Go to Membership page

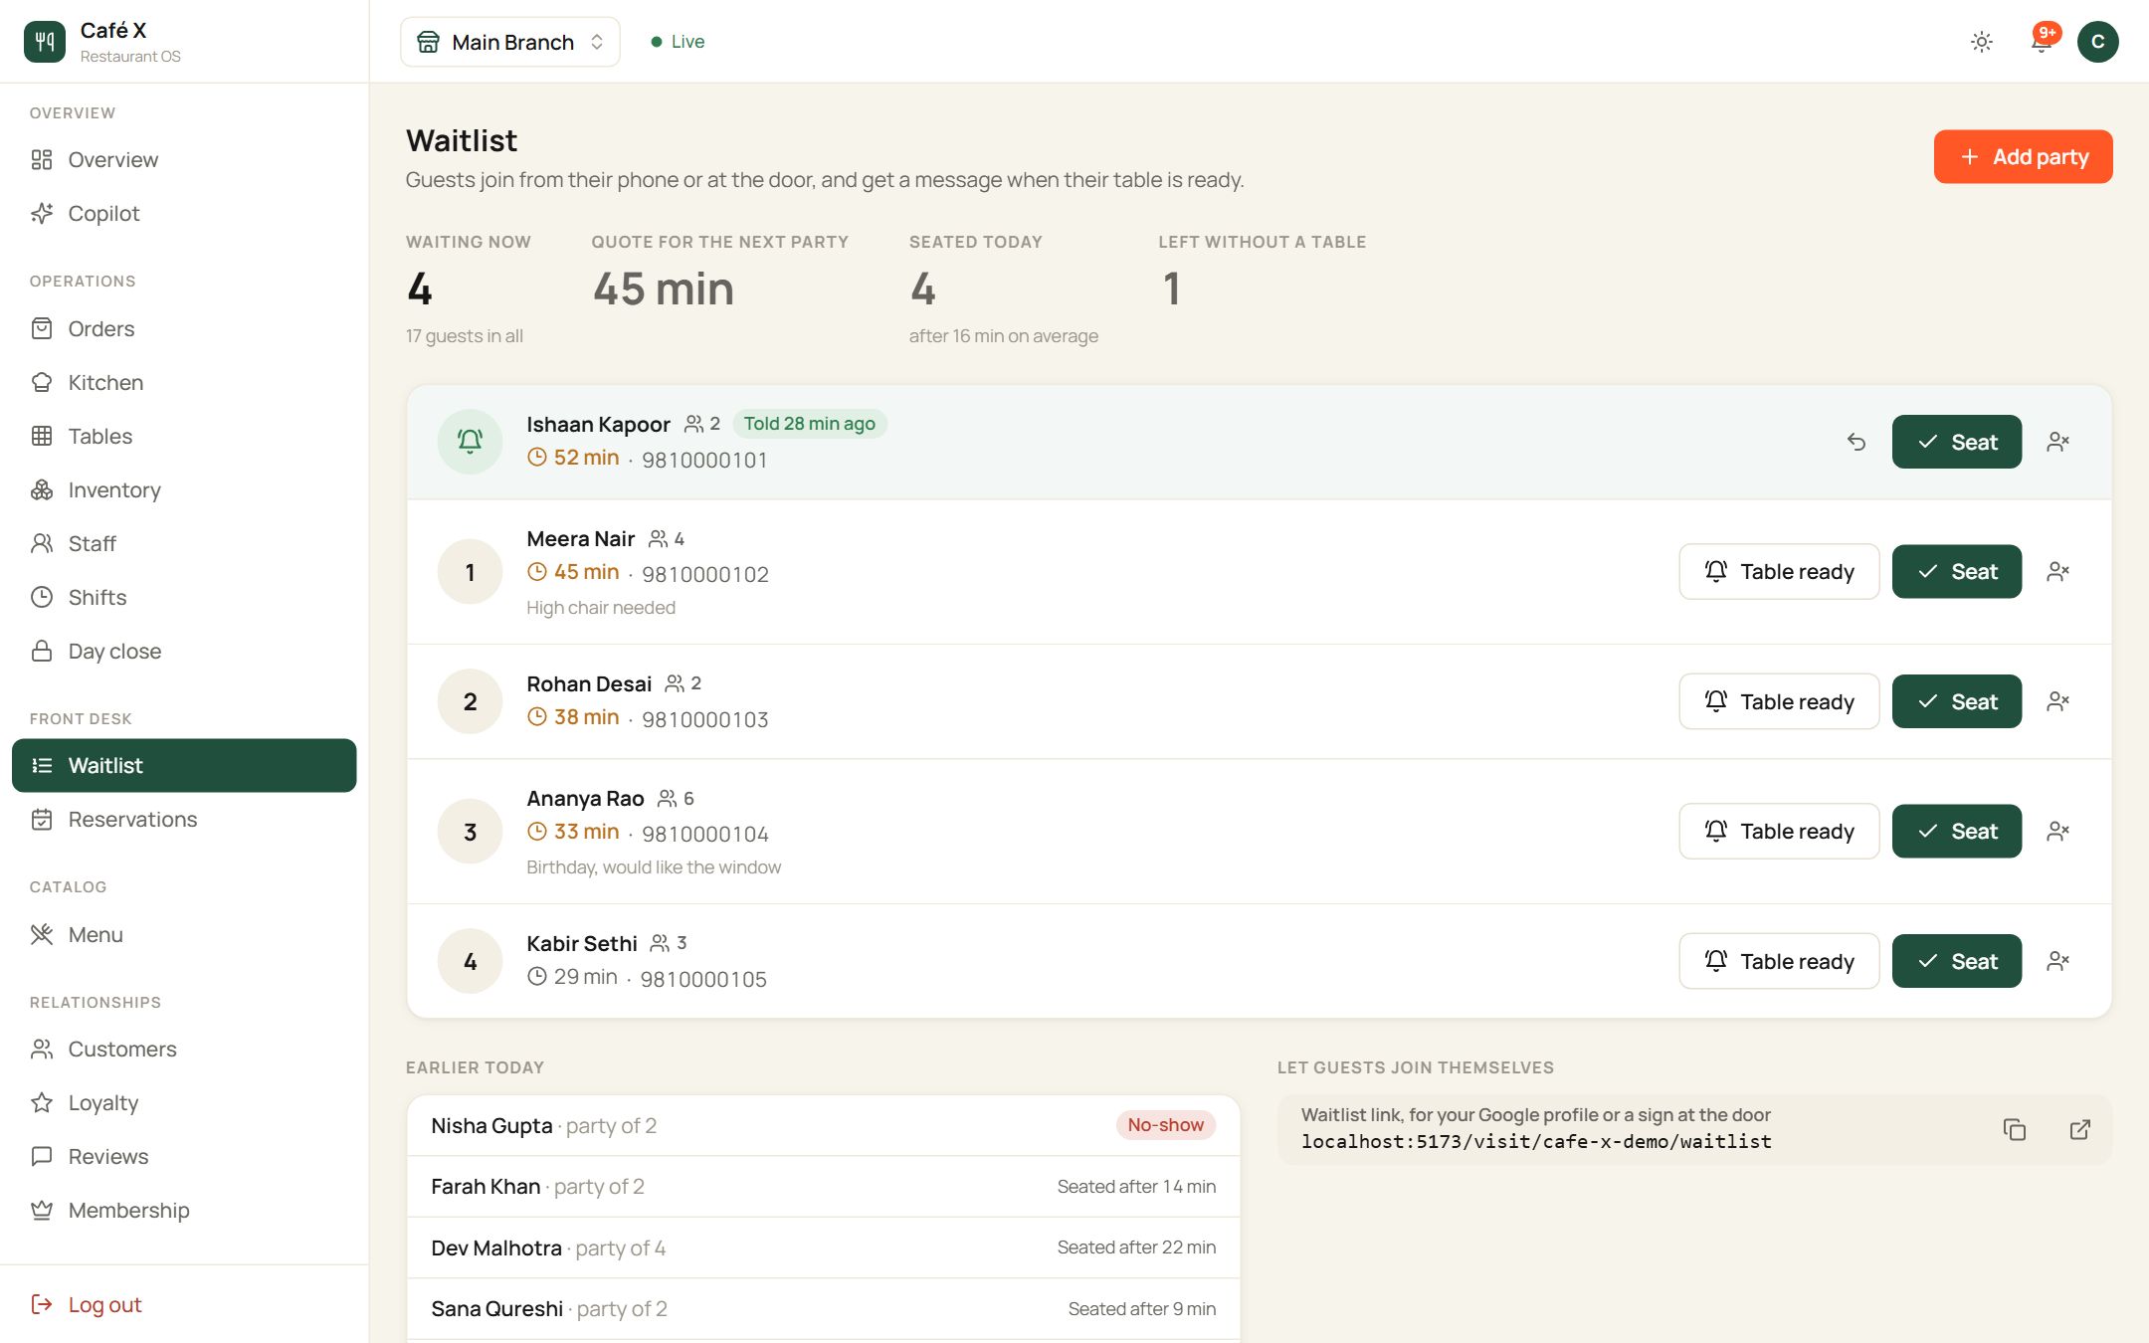click(x=184, y=1210)
